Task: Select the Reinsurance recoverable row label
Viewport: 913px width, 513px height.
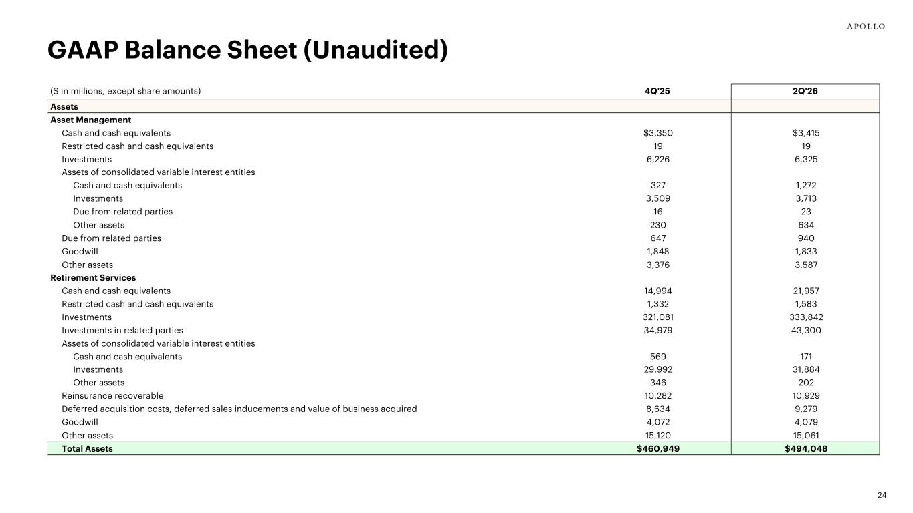Action: [112, 396]
